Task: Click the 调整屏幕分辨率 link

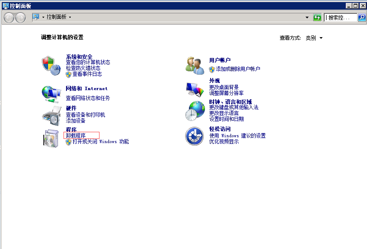Action: tap(226, 93)
